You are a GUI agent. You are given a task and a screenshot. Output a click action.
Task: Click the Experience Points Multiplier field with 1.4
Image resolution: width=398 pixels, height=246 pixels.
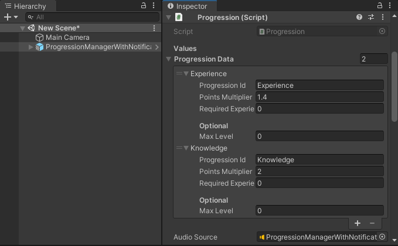319,97
